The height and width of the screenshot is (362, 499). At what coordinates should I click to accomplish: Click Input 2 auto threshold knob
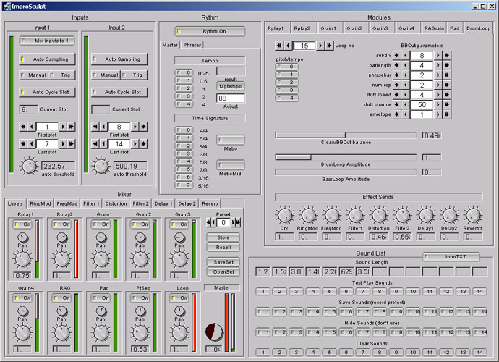pyautogui.click(x=101, y=166)
